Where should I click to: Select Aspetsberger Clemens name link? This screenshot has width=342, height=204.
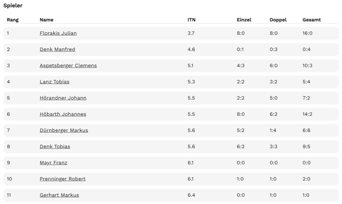pos(68,66)
